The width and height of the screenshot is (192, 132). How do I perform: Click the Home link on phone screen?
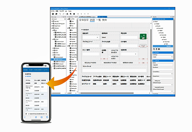(x=25, y=70)
